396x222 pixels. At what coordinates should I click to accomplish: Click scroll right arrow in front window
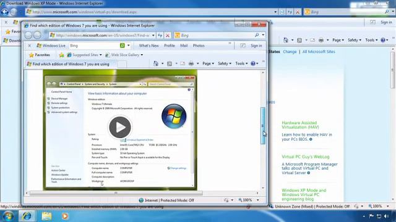257,193
